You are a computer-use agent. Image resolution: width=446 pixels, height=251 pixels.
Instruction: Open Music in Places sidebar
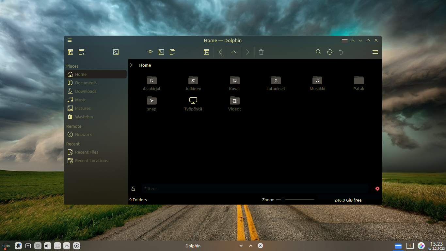(96, 100)
